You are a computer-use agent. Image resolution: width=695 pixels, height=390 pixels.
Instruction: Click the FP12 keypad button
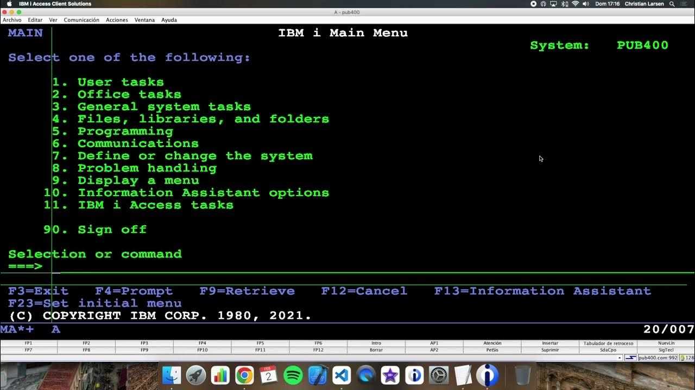point(318,350)
